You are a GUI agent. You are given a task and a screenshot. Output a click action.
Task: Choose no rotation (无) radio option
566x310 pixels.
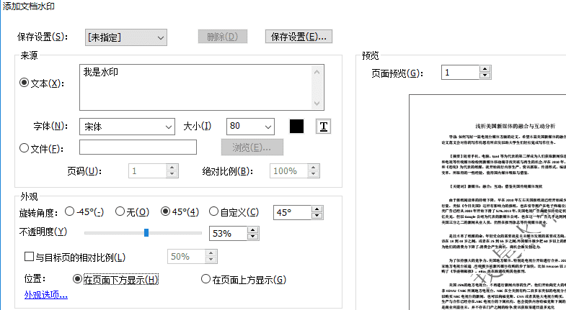[120, 211]
